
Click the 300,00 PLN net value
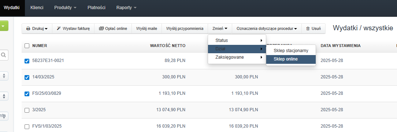click(174, 77)
